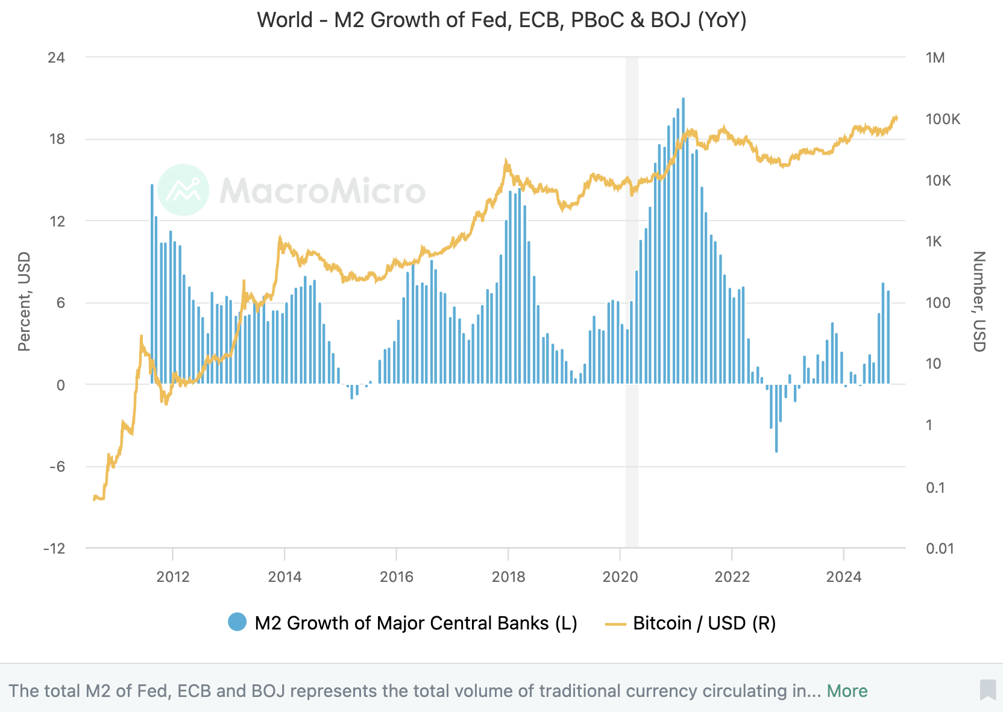Toggle the M2 Growth of Major Central Banks series
Screen dimensions: 1003x712
click(x=415, y=623)
